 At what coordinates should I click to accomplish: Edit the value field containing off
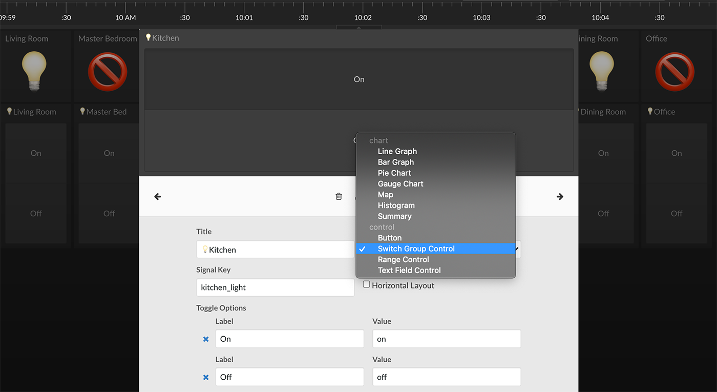coord(447,377)
